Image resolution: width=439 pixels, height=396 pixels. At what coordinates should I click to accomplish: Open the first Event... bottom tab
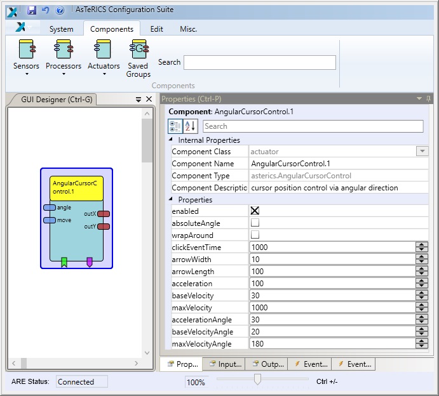(x=310, y=364)
